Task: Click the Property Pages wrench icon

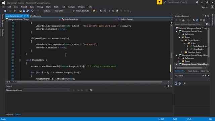Action: tap(184, 83)
